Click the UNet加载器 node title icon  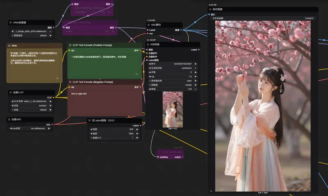click(x=11, y=23)
